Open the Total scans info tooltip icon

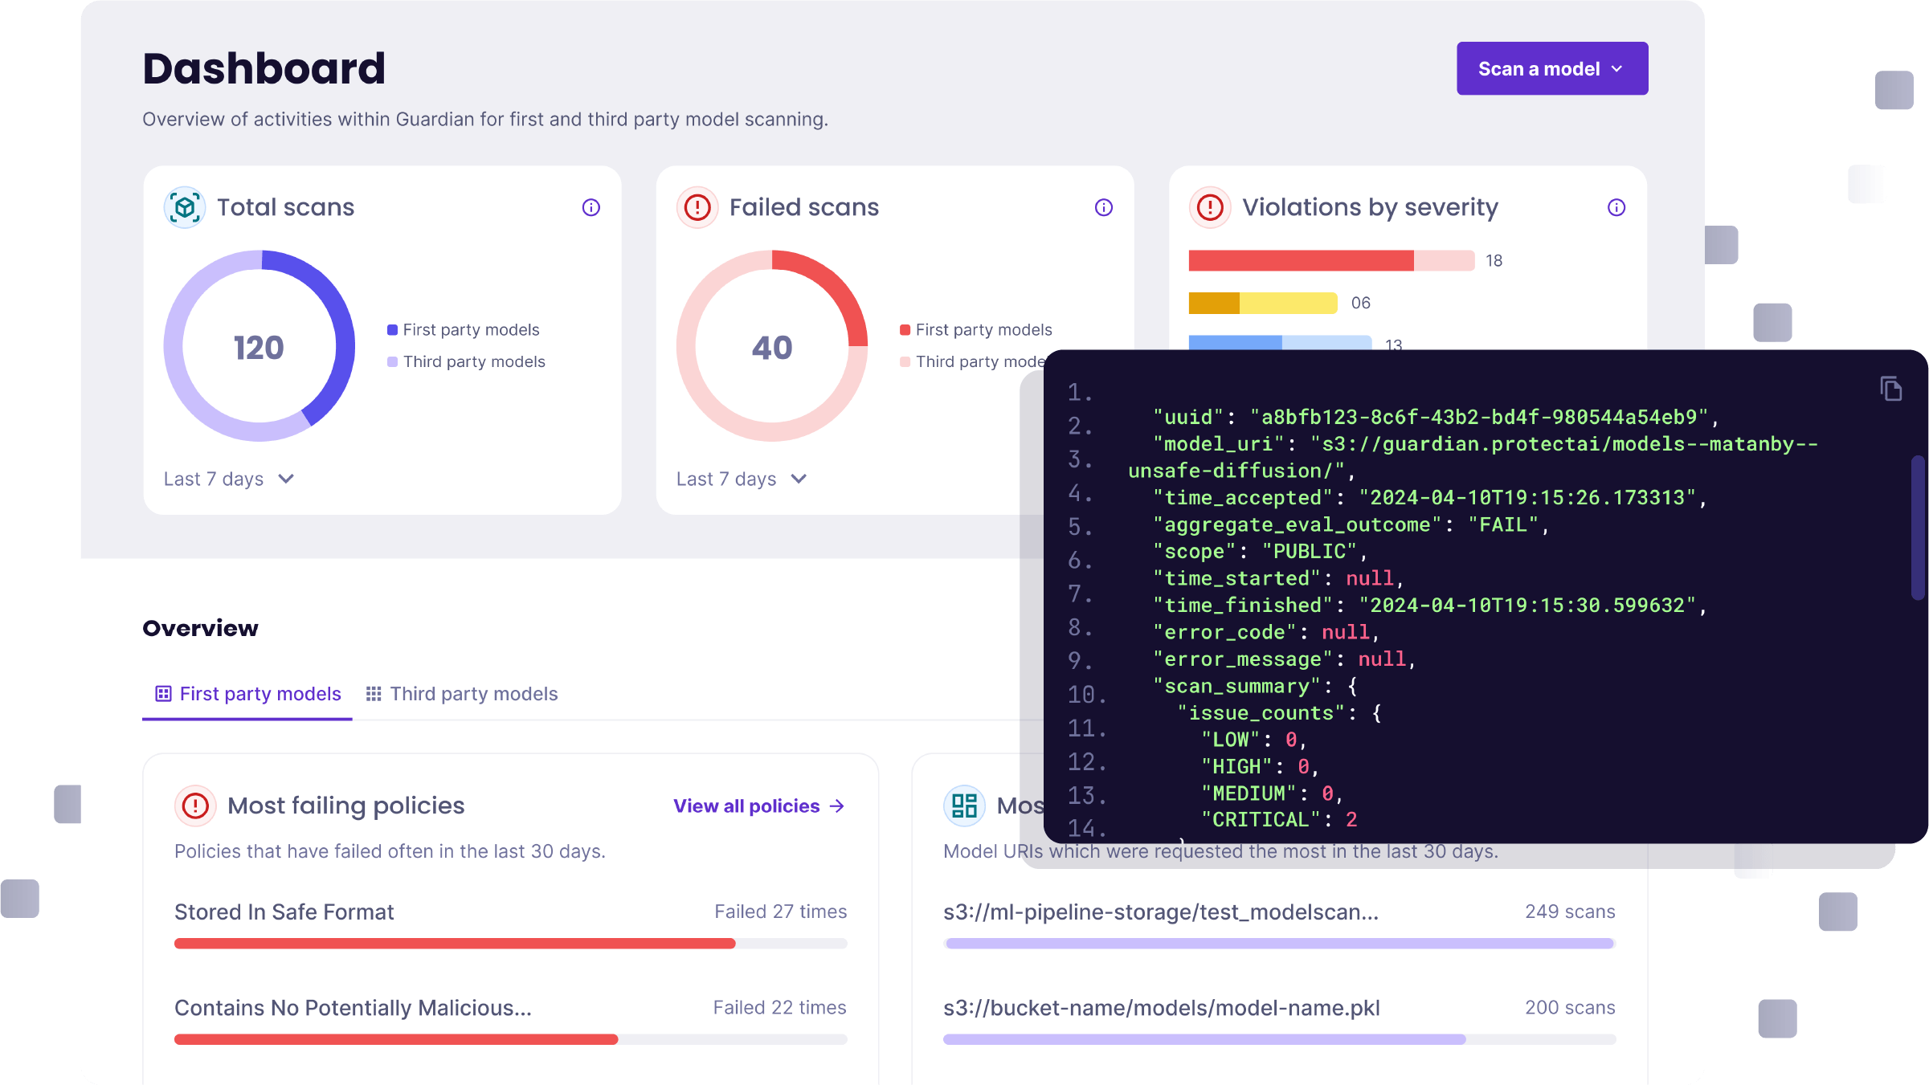(591, 207)
